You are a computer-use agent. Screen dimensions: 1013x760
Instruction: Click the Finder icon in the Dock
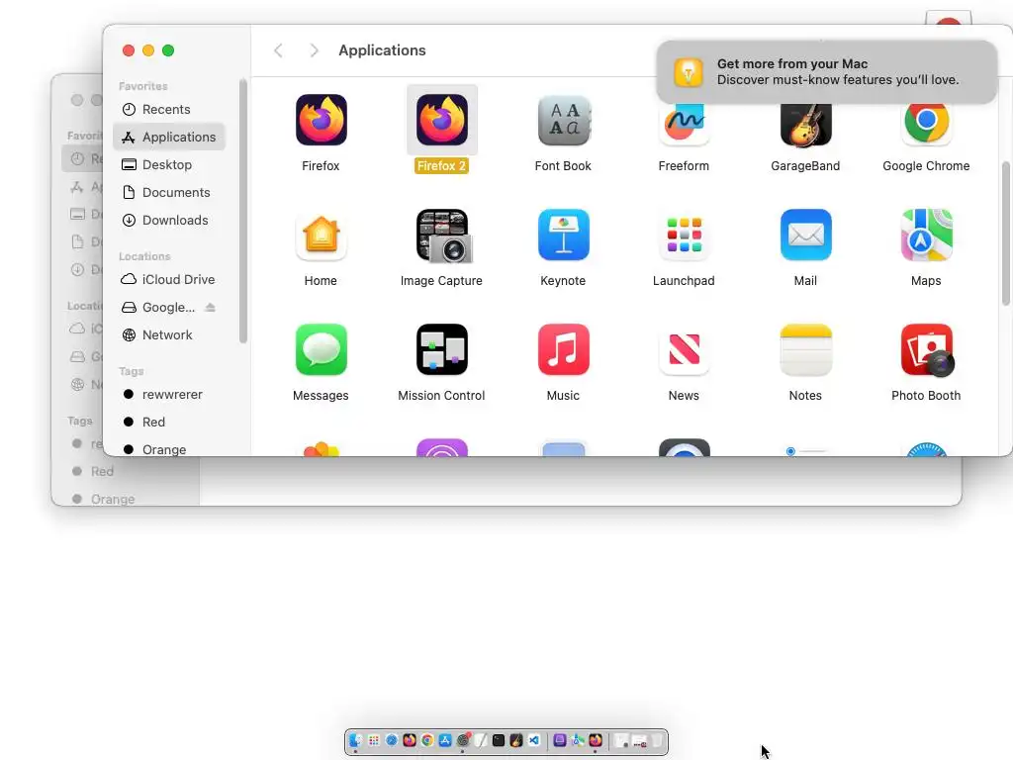355,740
